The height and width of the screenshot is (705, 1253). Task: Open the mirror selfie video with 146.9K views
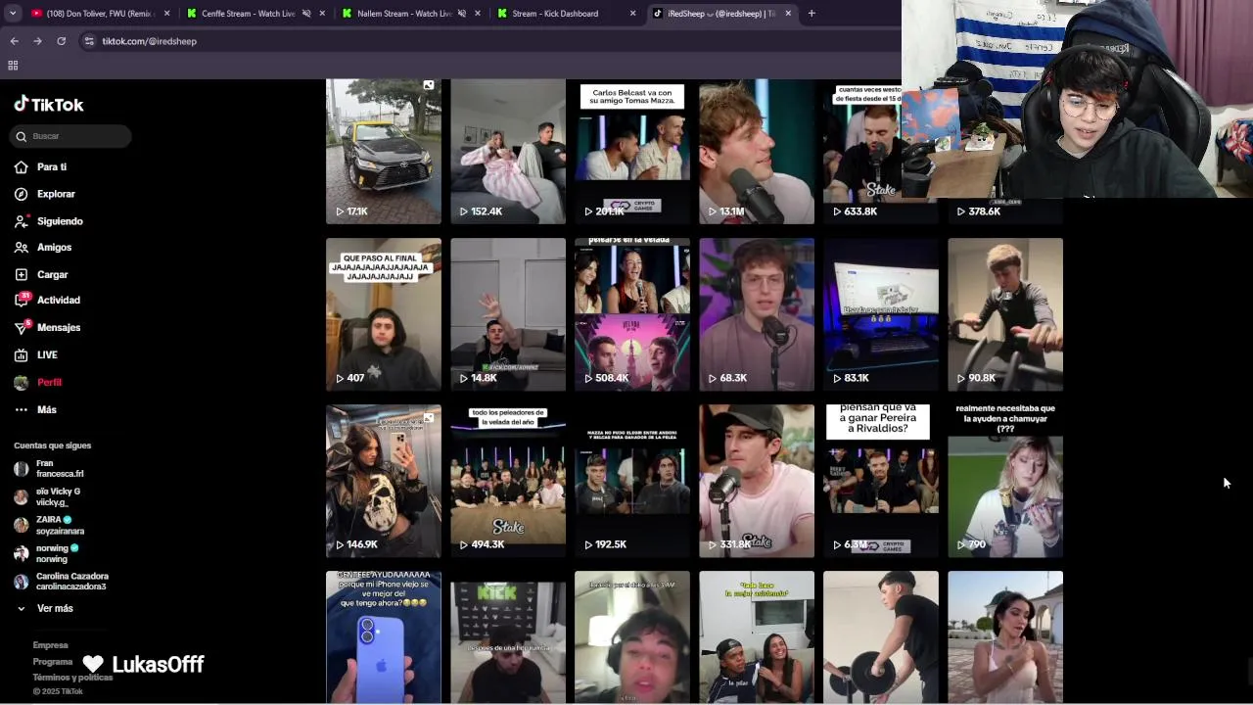tap(384, 481)
